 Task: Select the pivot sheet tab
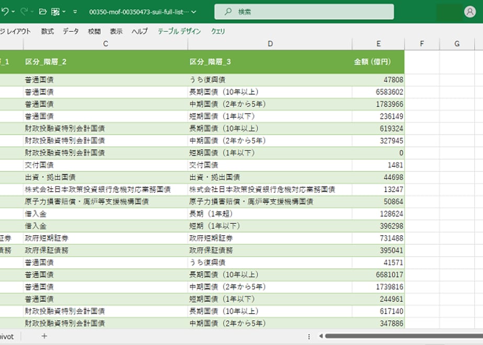coord(7,337)
